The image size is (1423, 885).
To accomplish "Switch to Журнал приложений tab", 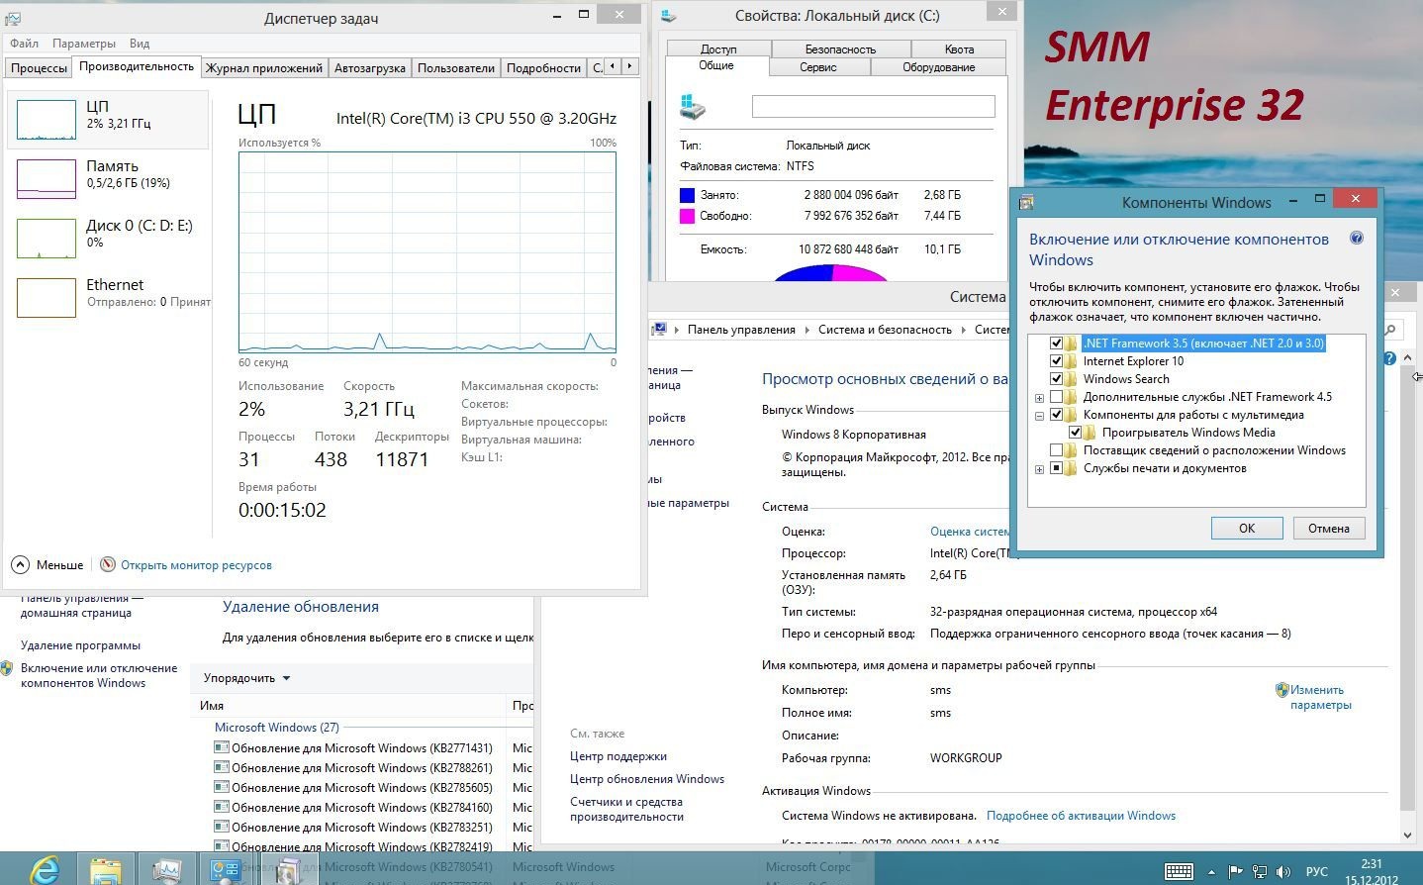I will (264, 68).
